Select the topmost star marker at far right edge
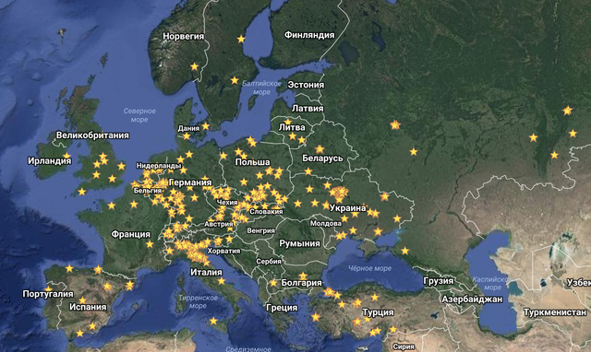This screenshot has height=352, width=591. click(x=567, y=111)
